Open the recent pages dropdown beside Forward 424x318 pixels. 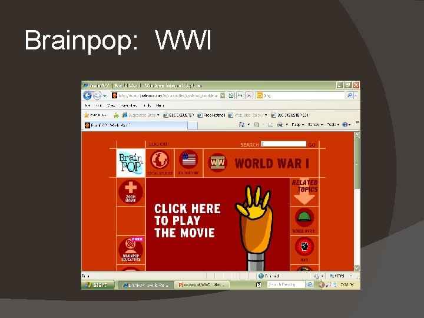coord(105,96)
